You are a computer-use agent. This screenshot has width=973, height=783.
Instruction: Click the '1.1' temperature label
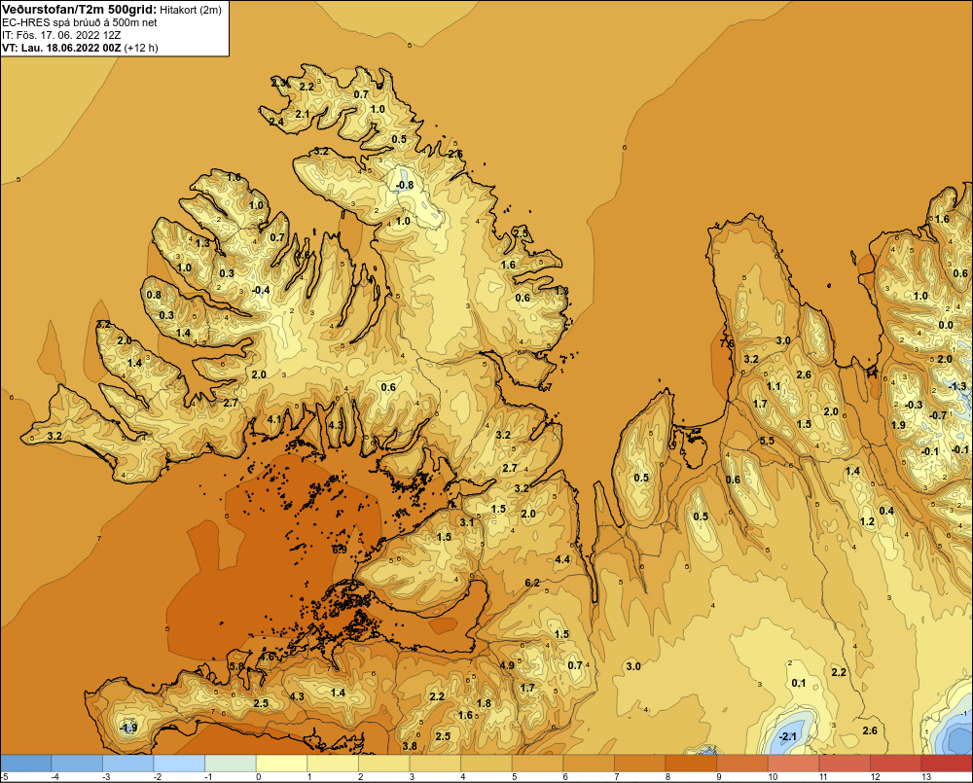(x=774, y=386)
